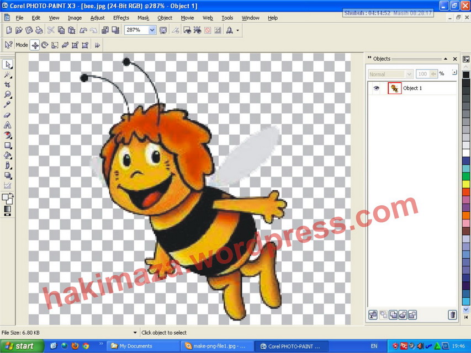The image size is (471, 353).
Task: Click the EN language indicator
Action: [x=374, y=346]
